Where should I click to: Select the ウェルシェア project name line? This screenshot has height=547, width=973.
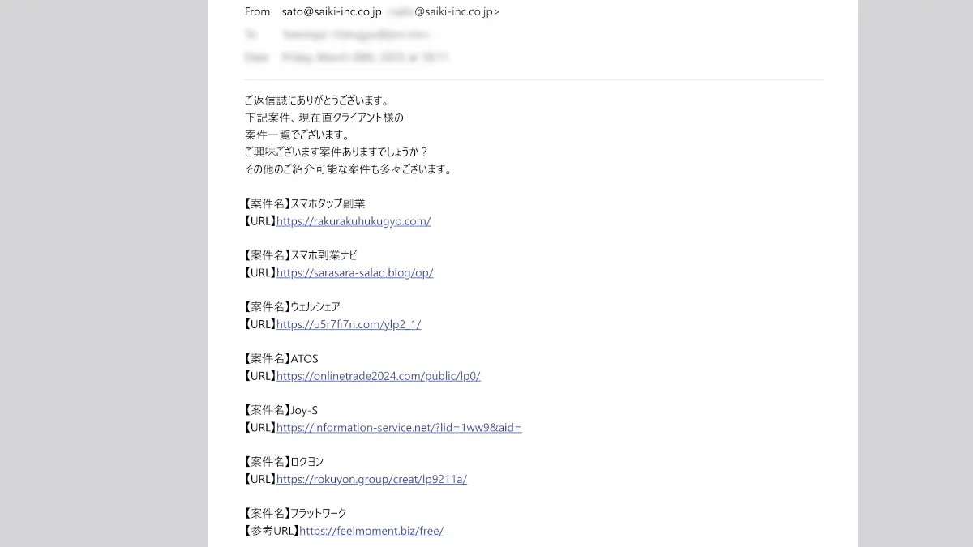click(x=292, y=307)
